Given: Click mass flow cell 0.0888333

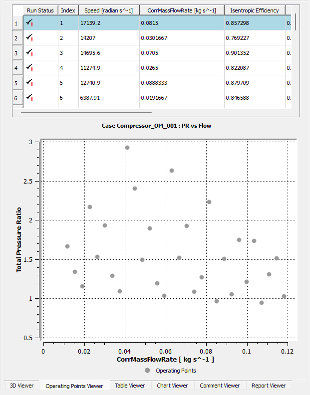Looking at the screenshot, I should tap(182, 83).
